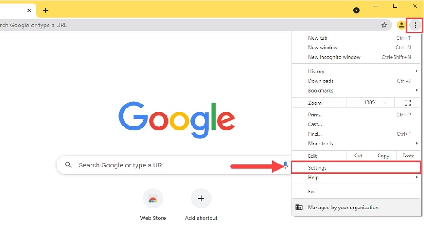
Task: Click the 100% zoom value
Action: [x=370, y=103]
